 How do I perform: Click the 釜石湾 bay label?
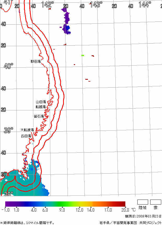pyautogui.click(x=39, y=116)
